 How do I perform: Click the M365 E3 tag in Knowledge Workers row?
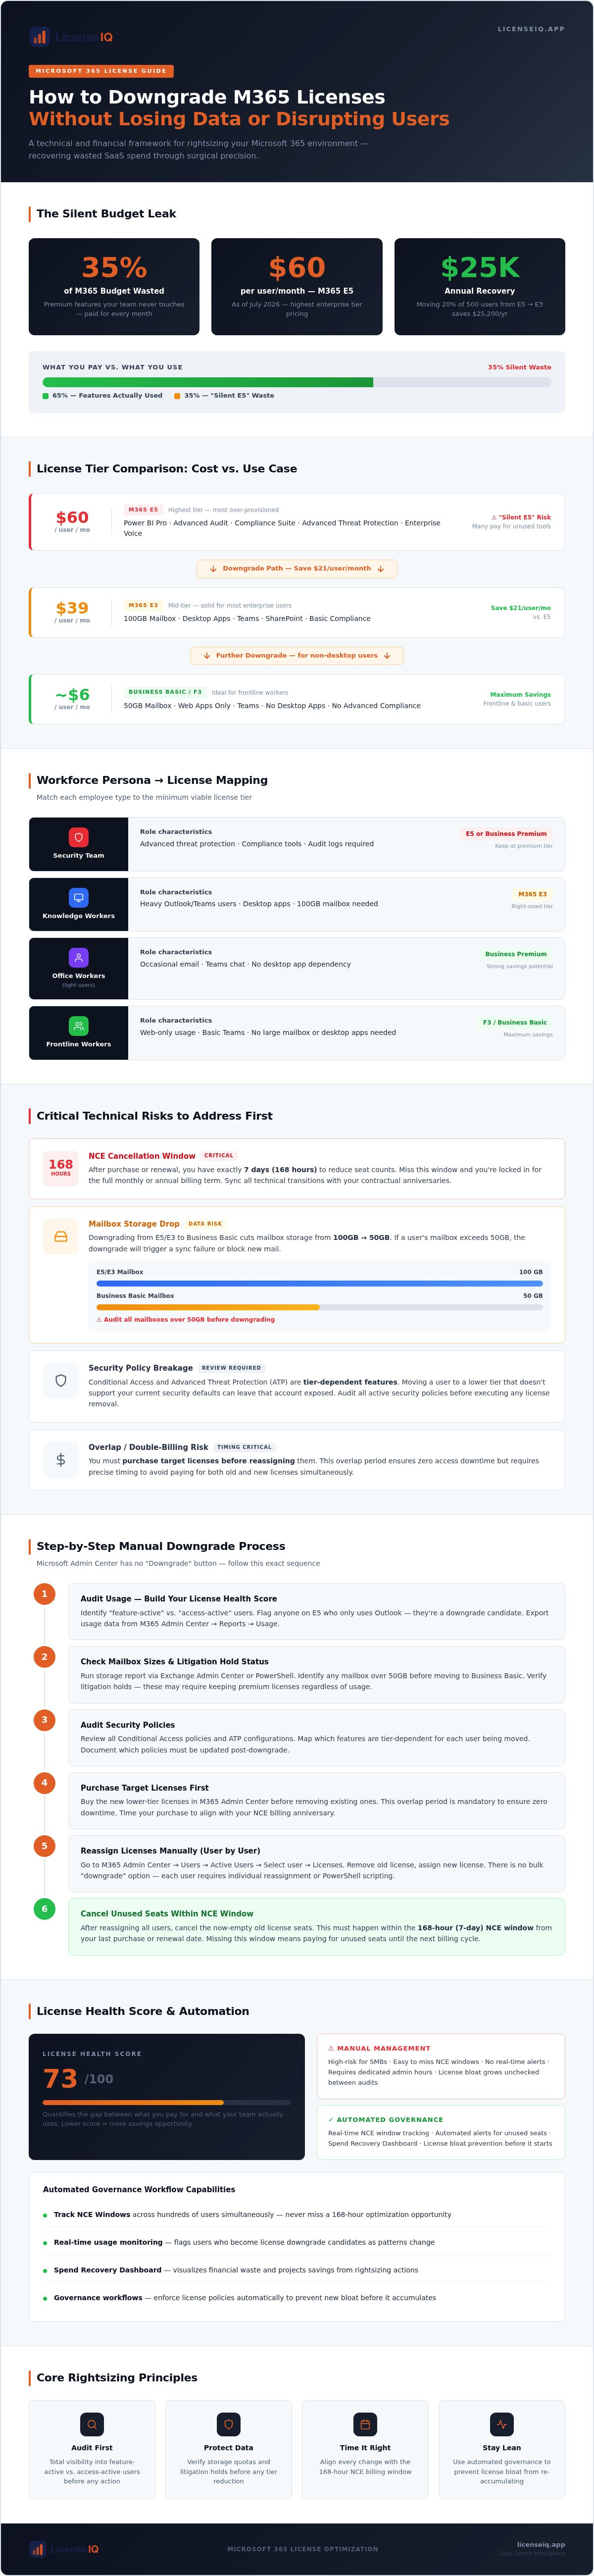point(533,894)
